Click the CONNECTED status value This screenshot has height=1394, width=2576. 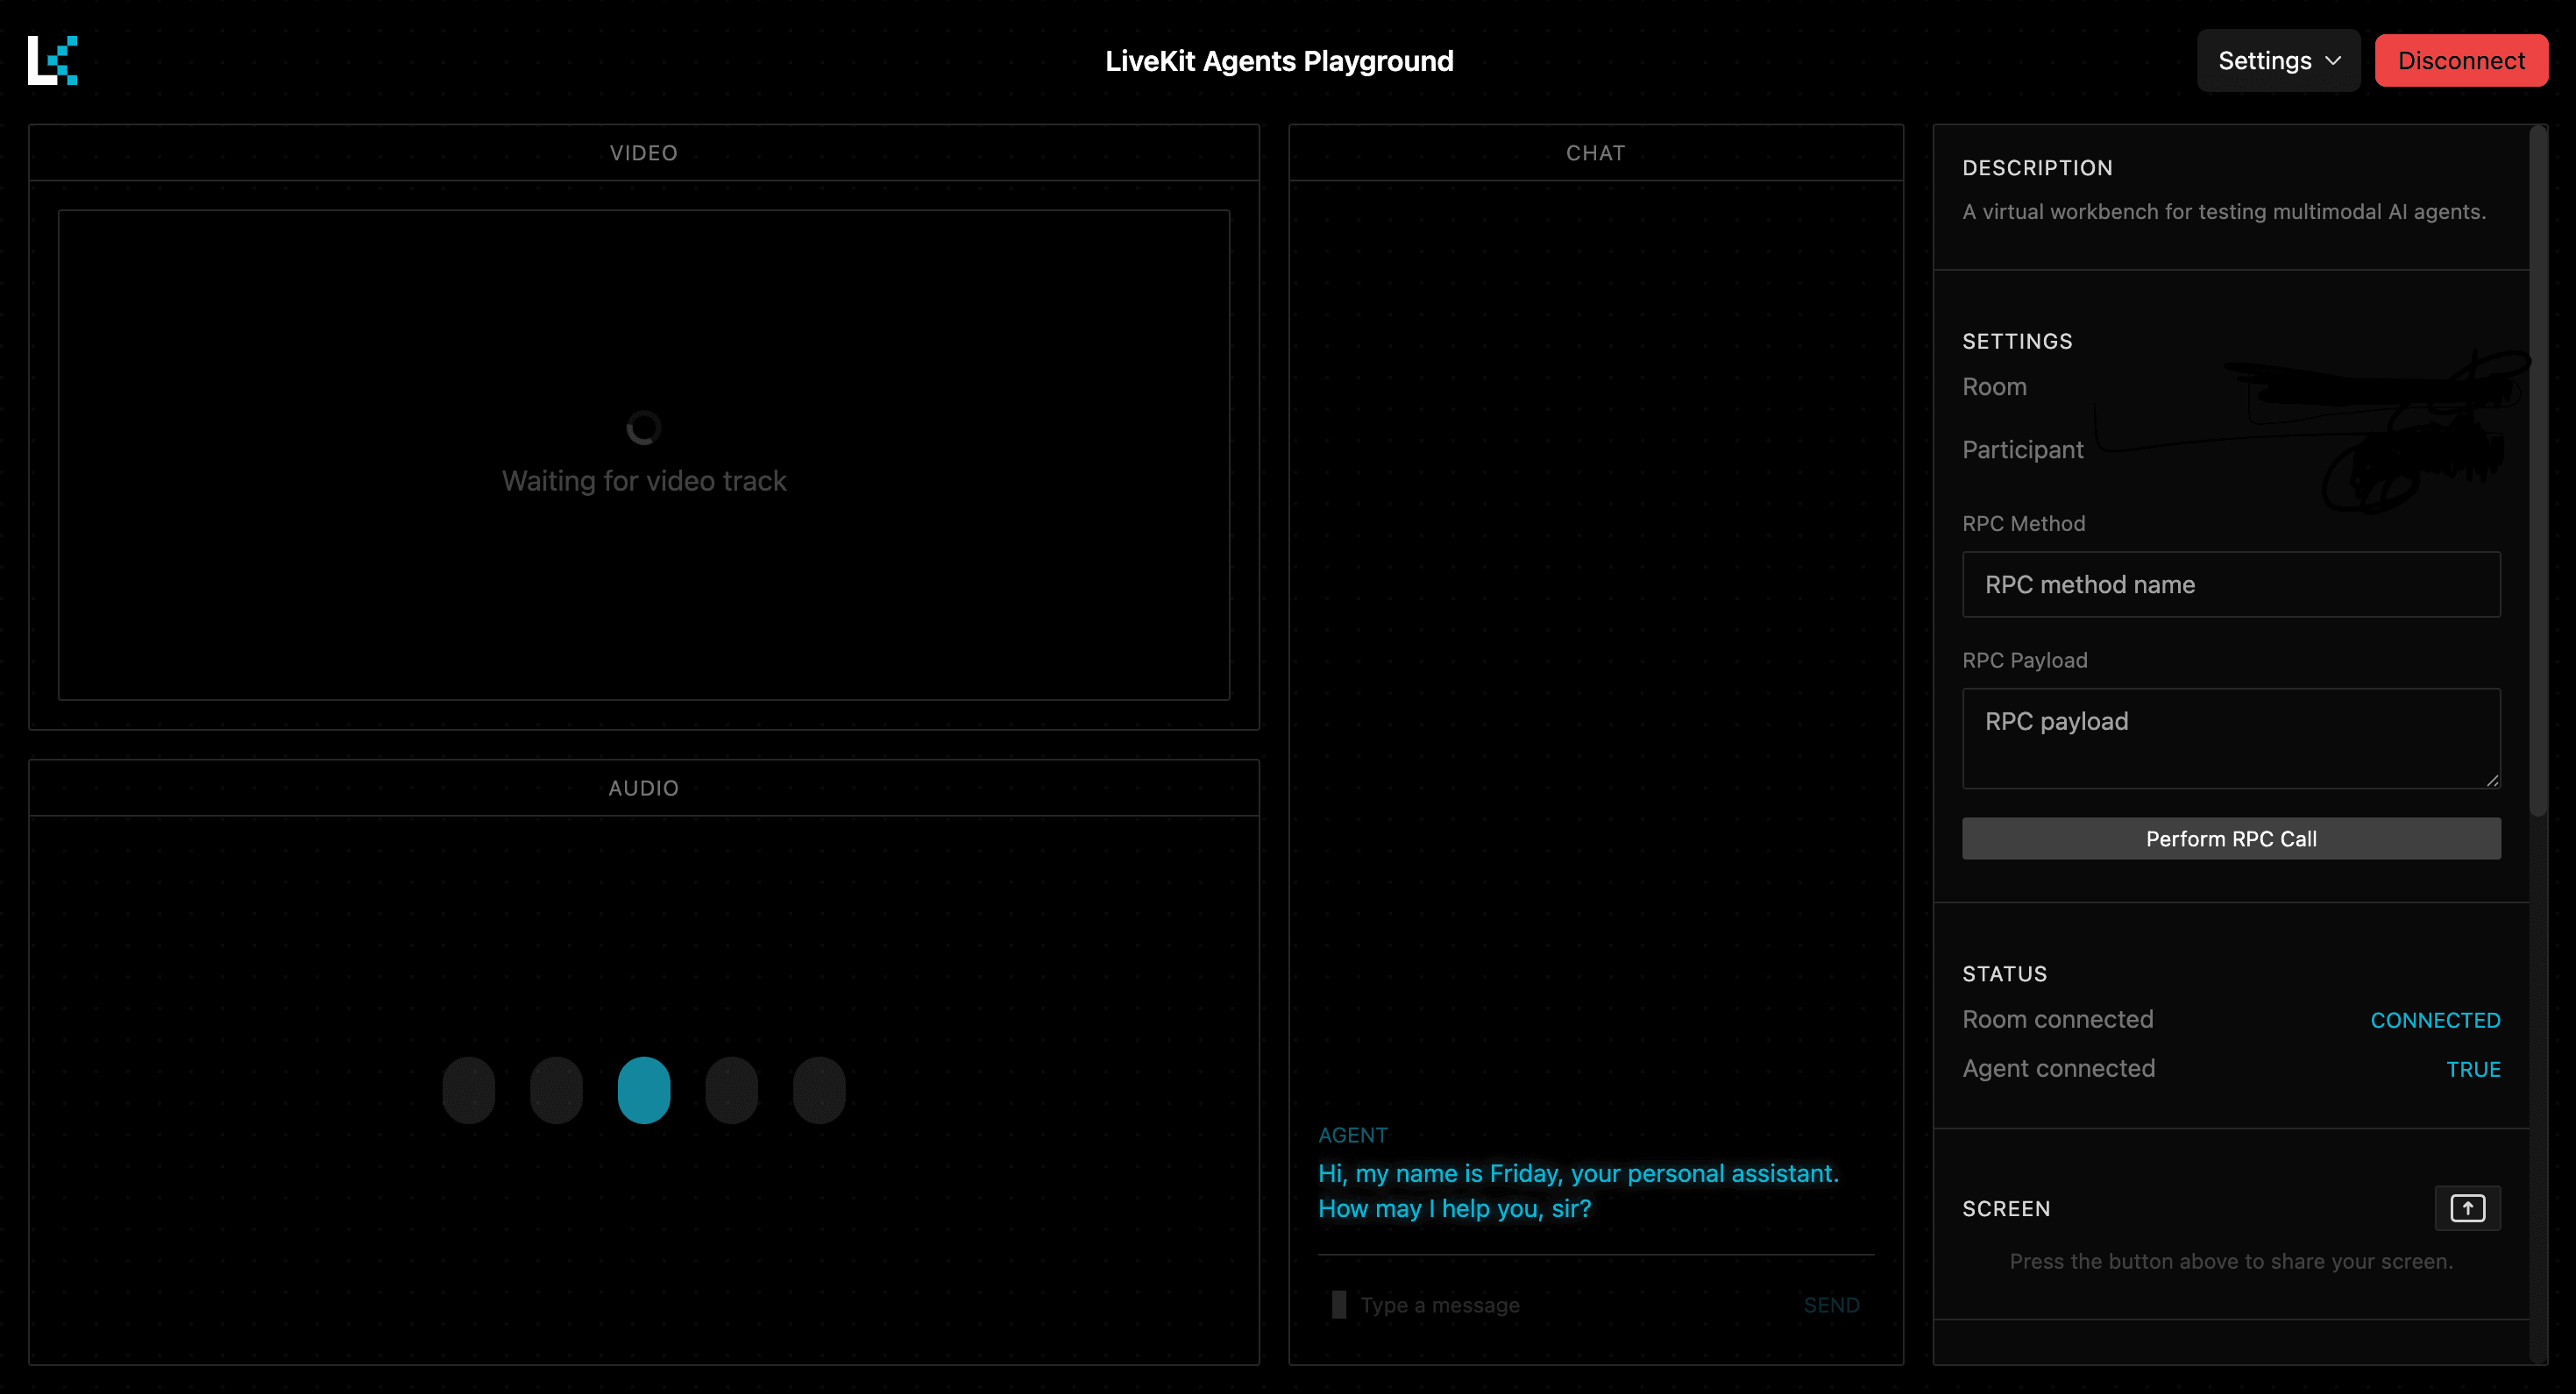(x=2435, y=1020)
